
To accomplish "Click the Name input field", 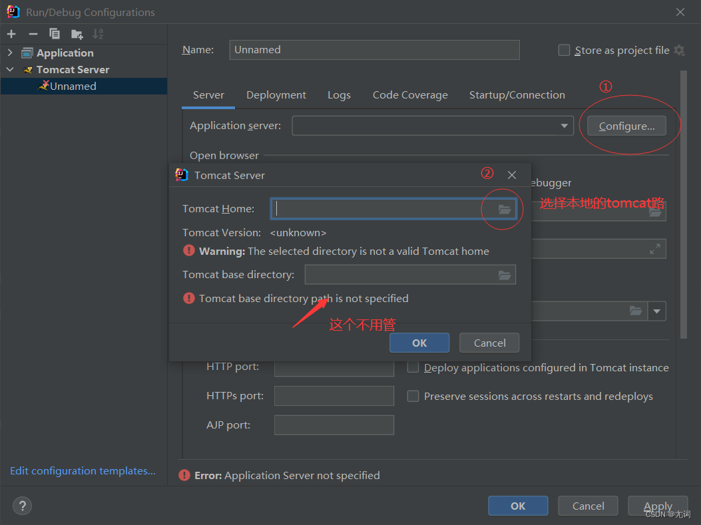I will [375, 50].
